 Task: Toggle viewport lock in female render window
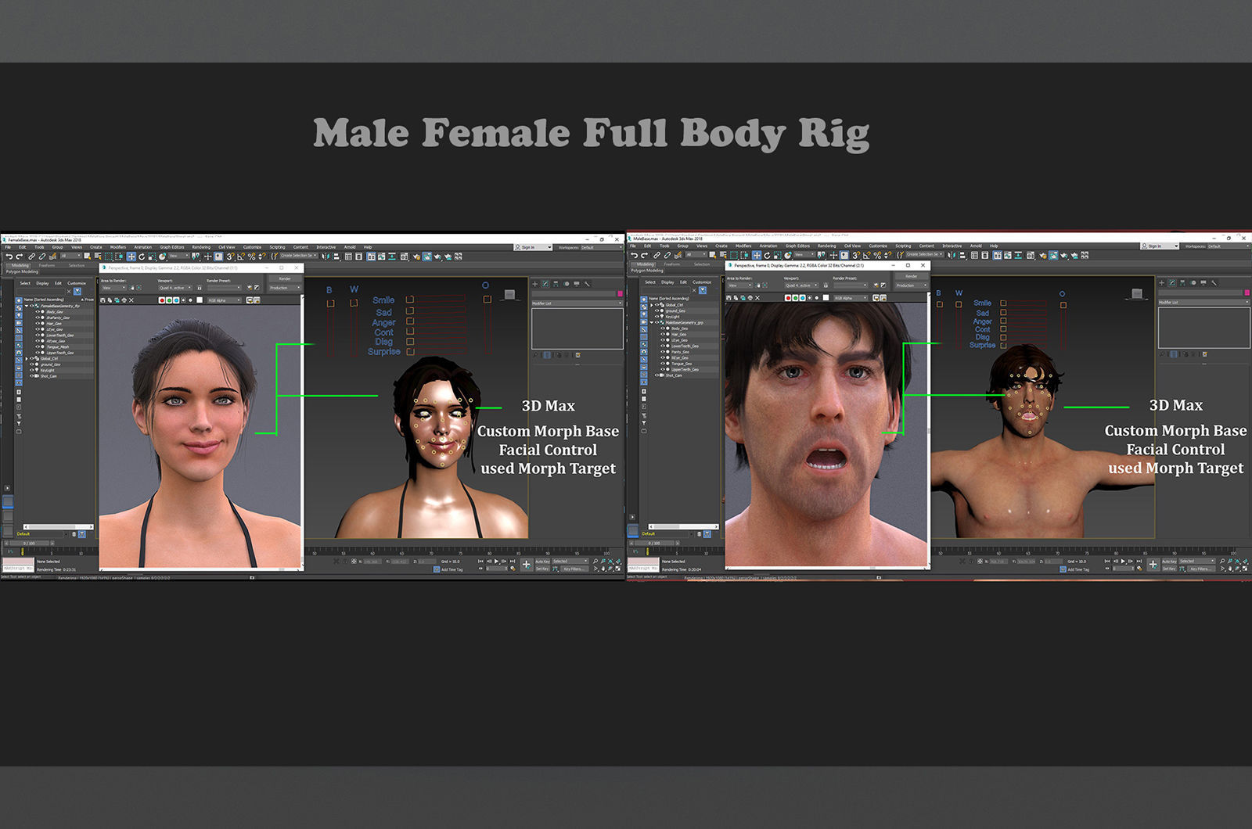(x=200, y=288)
